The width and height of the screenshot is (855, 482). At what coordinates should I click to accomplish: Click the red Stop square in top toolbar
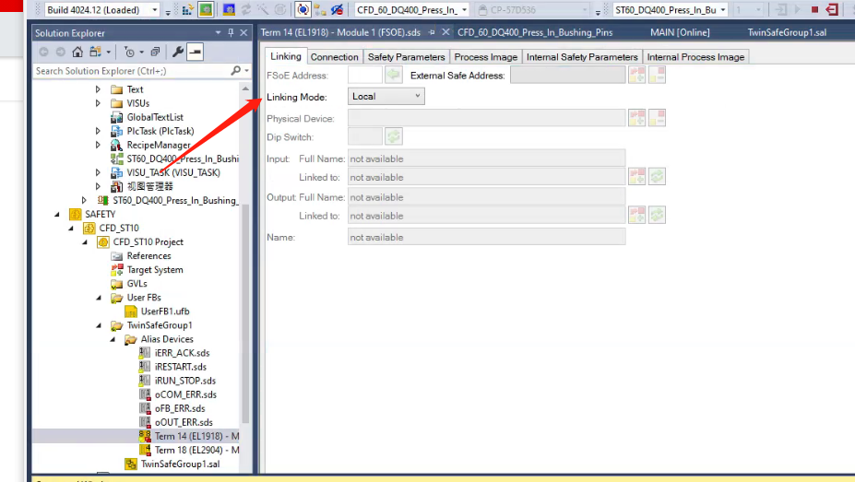coord(814,10)
